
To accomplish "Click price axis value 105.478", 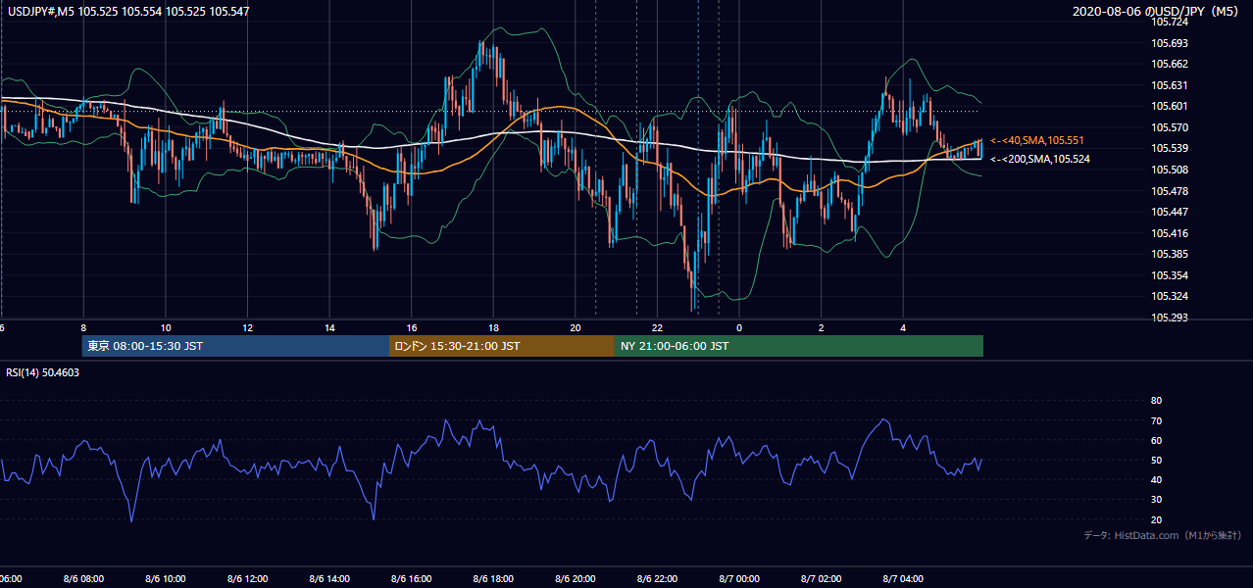I will [x=1170, y=191].
